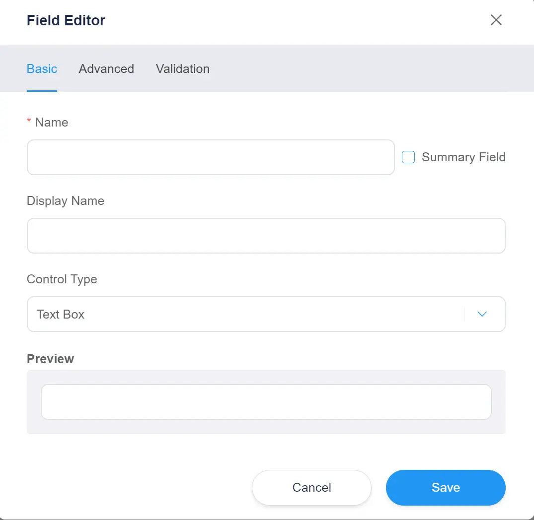Open the Validation tab
Screen dimensions: 534x520
(x=182, y=69)
